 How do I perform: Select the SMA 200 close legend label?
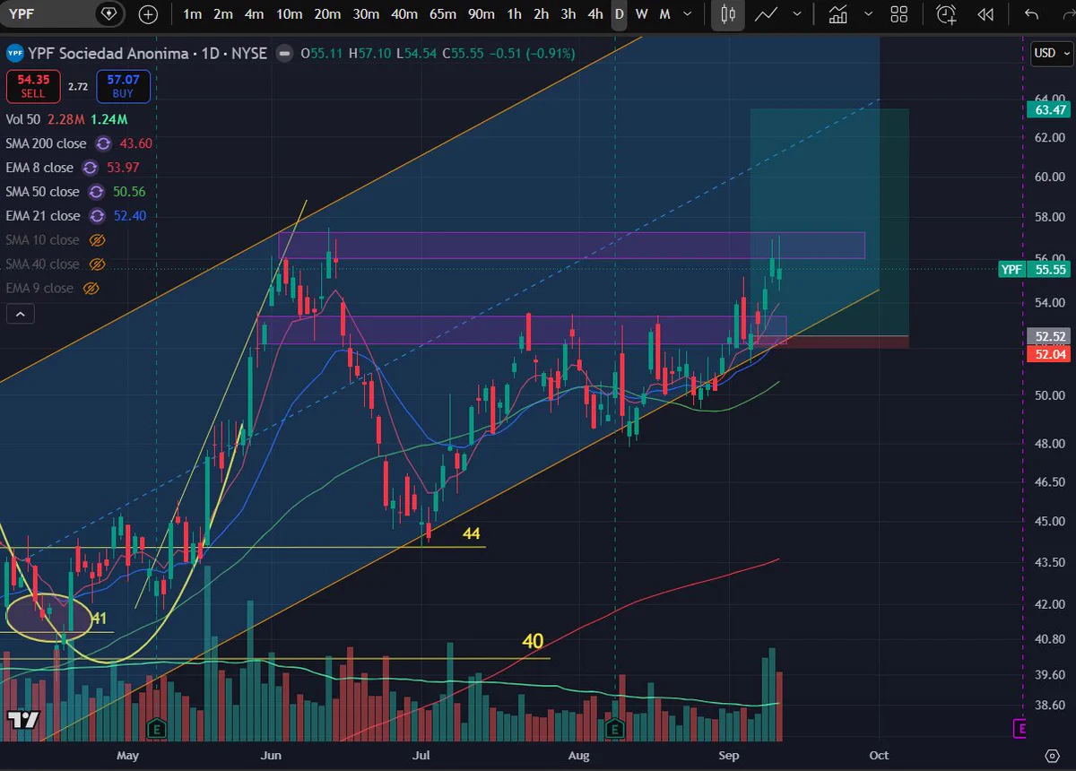[46, 143]
